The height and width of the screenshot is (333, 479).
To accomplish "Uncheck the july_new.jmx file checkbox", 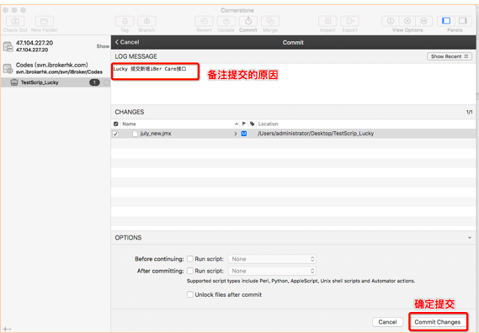I will coord(115,134).
